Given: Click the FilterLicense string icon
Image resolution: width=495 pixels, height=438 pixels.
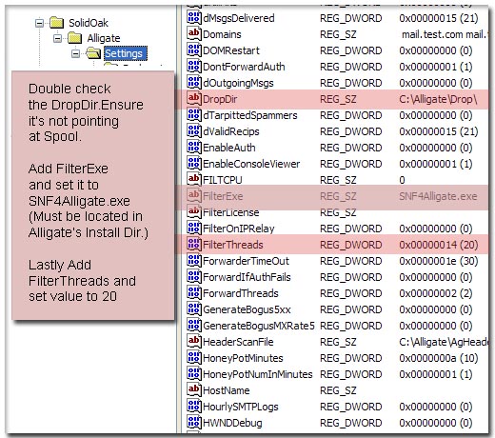Looking at the screenshot, I should click(194, 211).
